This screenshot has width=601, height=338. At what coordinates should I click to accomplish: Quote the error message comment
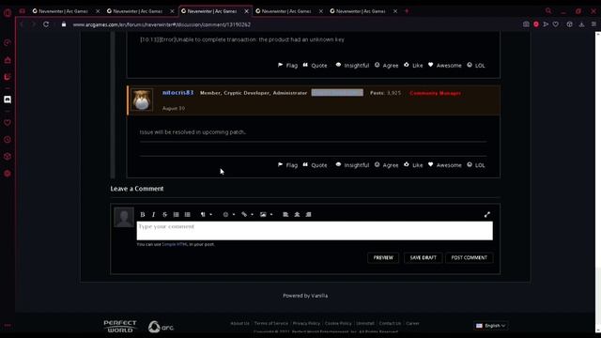coord(316,66)
